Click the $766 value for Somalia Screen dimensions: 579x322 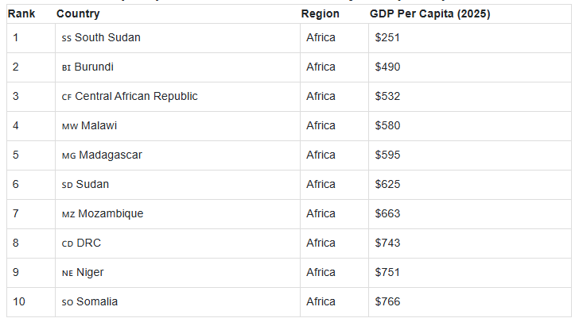tap(387, 301)
